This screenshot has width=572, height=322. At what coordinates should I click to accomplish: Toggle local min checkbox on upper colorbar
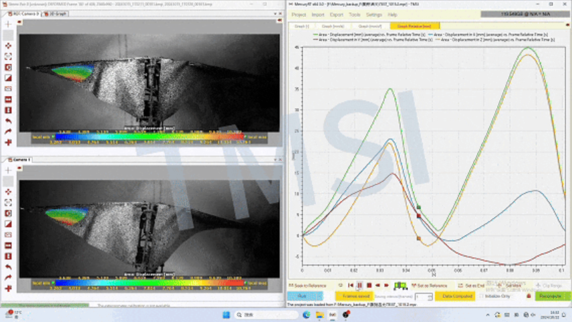[x=53, y=137]
